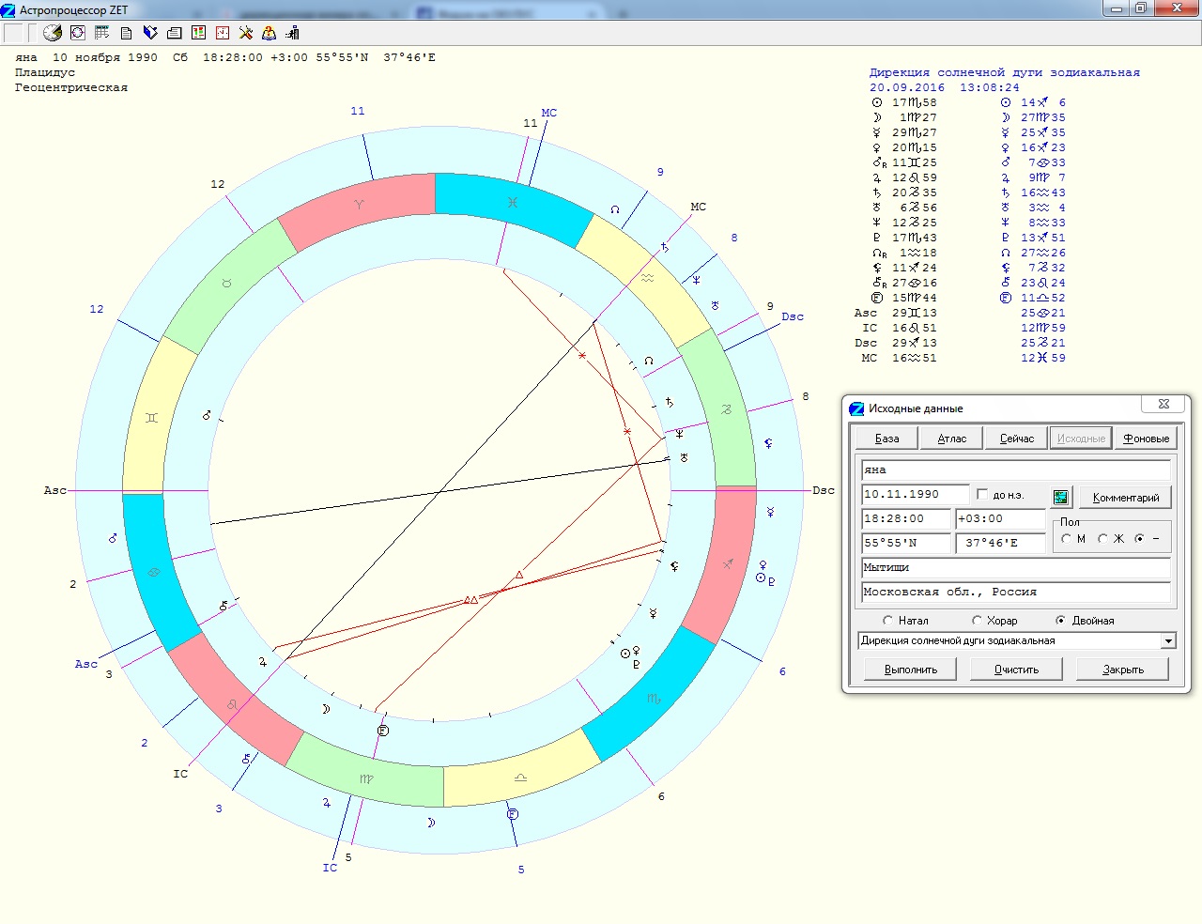Image resolution: width=1202 pixels, height=924 pixels.
Task: Click the city field containing 'Мытищи'
Action: tap(1015, 567)
